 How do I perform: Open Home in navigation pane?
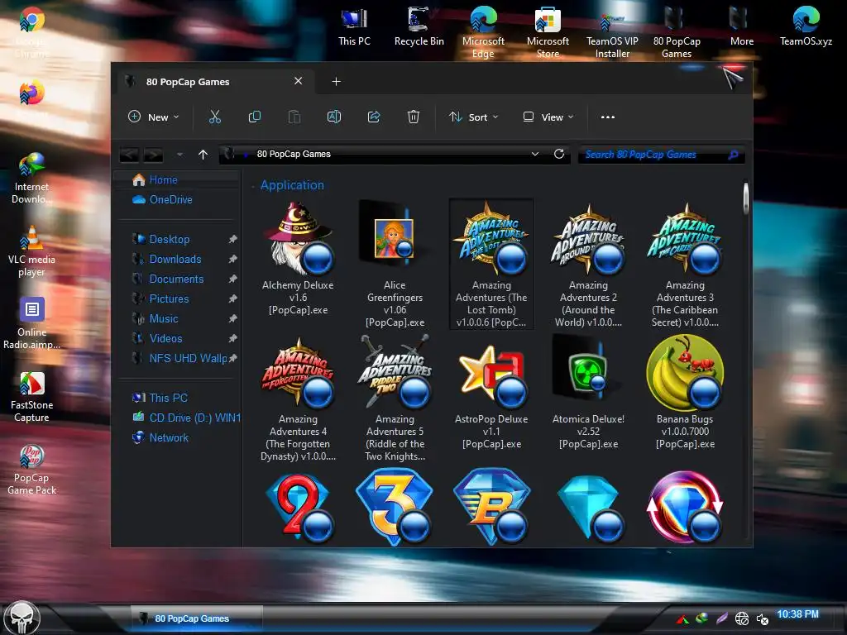[x=177, y=179]
